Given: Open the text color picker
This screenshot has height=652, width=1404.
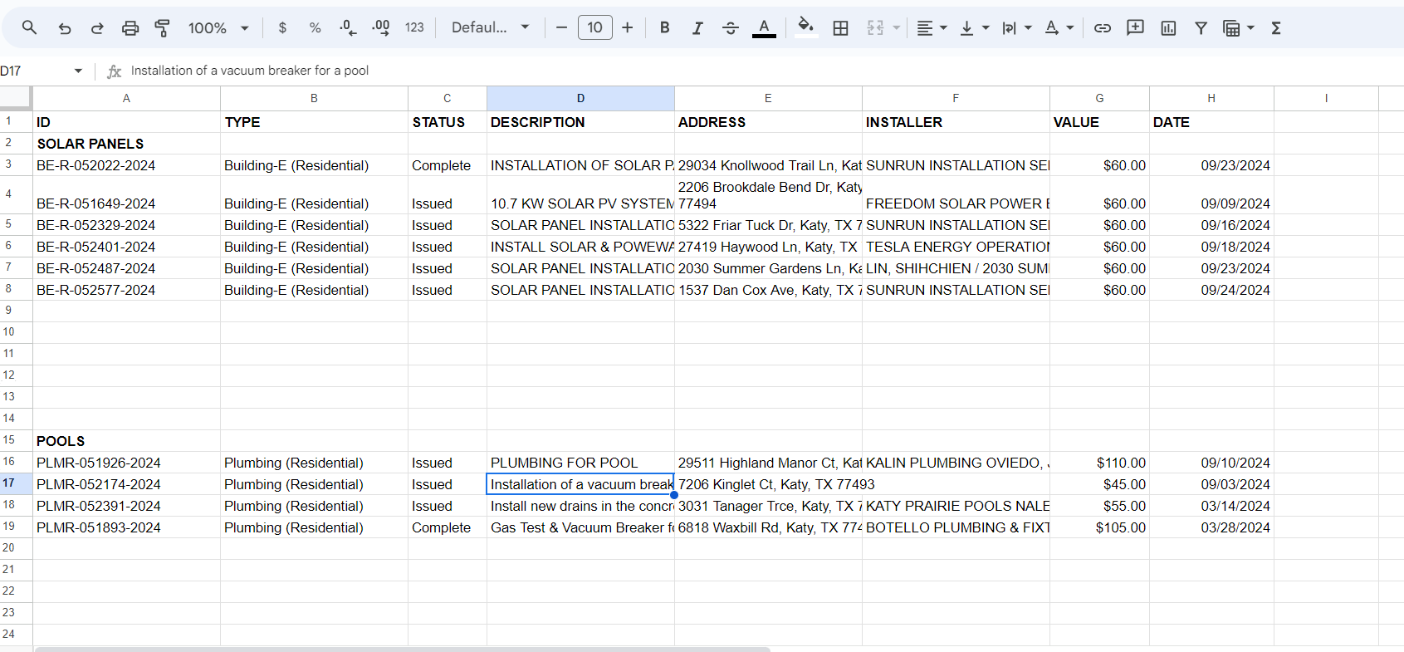Looking at the screenshot, I should click(764, 27).
